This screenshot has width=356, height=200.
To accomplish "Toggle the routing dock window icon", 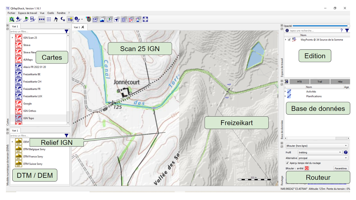I will point(131,19).
